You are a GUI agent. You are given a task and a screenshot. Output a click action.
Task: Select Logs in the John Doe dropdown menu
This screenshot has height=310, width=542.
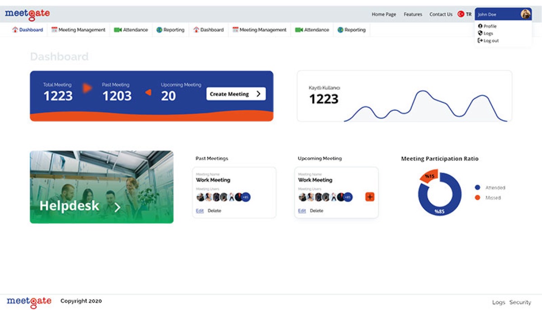click(x=488, y=33)
